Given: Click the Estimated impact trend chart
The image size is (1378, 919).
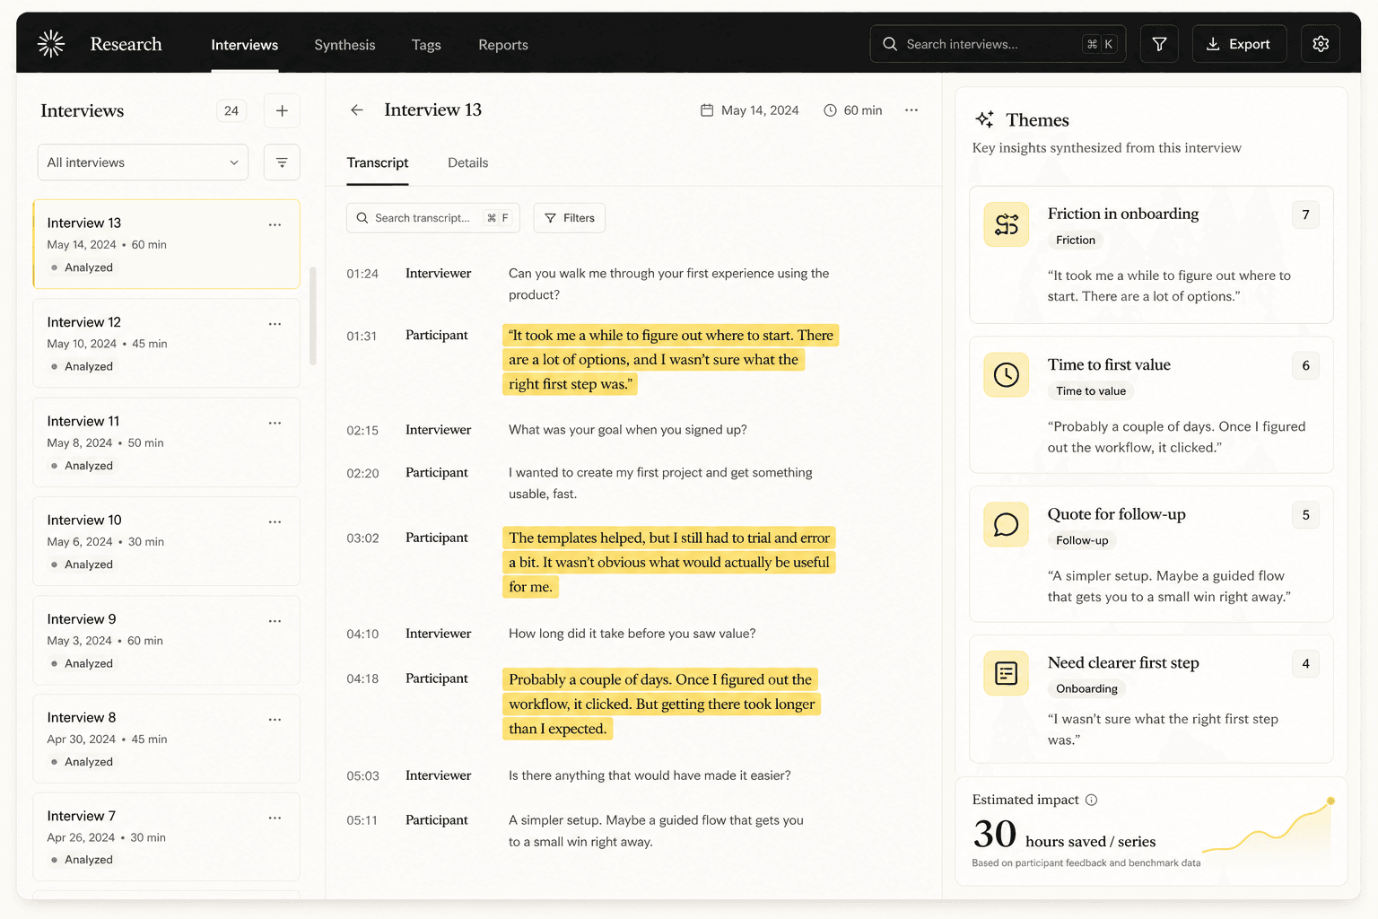Looking at the screenshot, I should click(1269, 826).
